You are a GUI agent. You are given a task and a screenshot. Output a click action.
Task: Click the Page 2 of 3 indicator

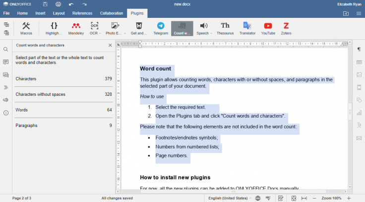pyautogui.click(x=22, y=198)
